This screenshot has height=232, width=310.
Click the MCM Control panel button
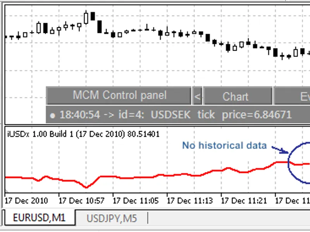click(x=119, y=96)
